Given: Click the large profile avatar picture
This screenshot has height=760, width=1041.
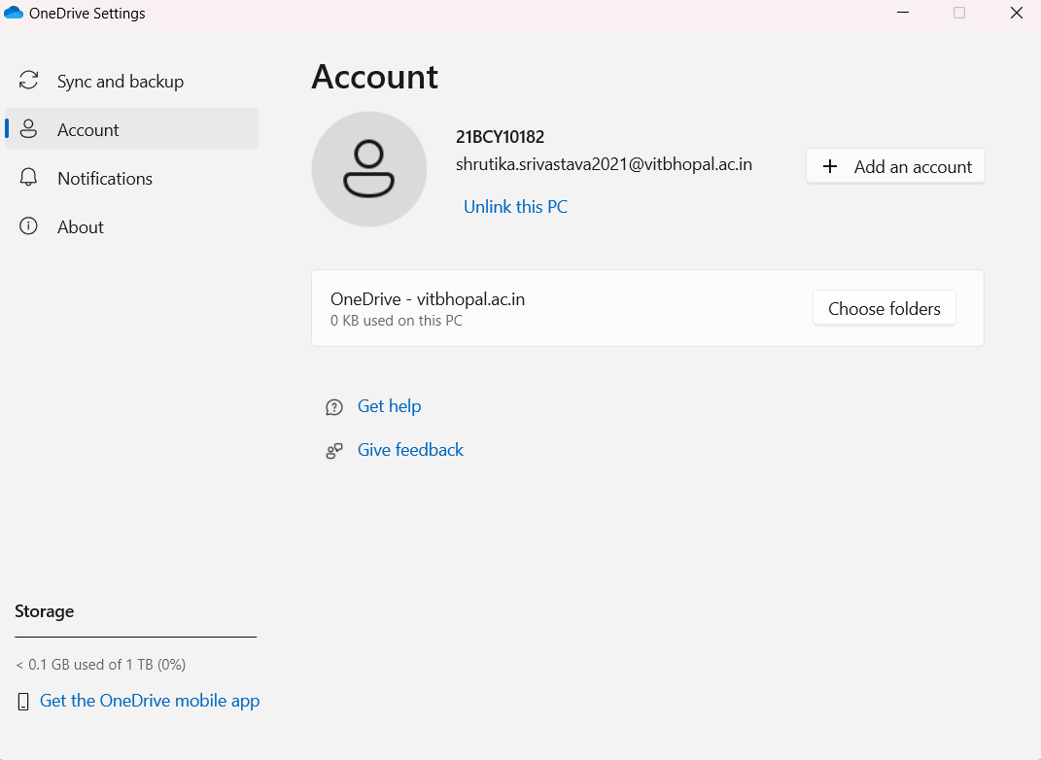Looking at the screenshot, I should 369,169.
